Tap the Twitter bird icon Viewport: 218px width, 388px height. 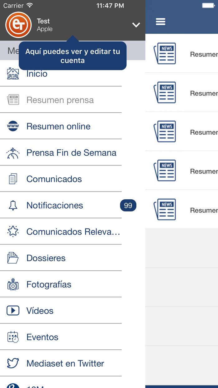(12, 363)
